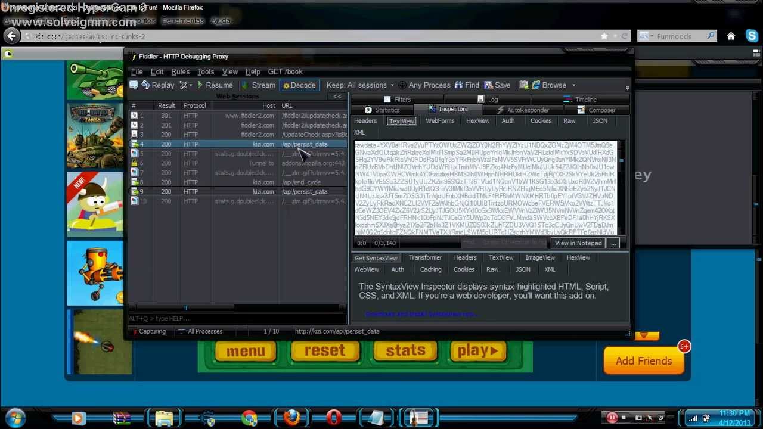
Task: Click the Get SyntaxView response tab
Action: point(376,258)
